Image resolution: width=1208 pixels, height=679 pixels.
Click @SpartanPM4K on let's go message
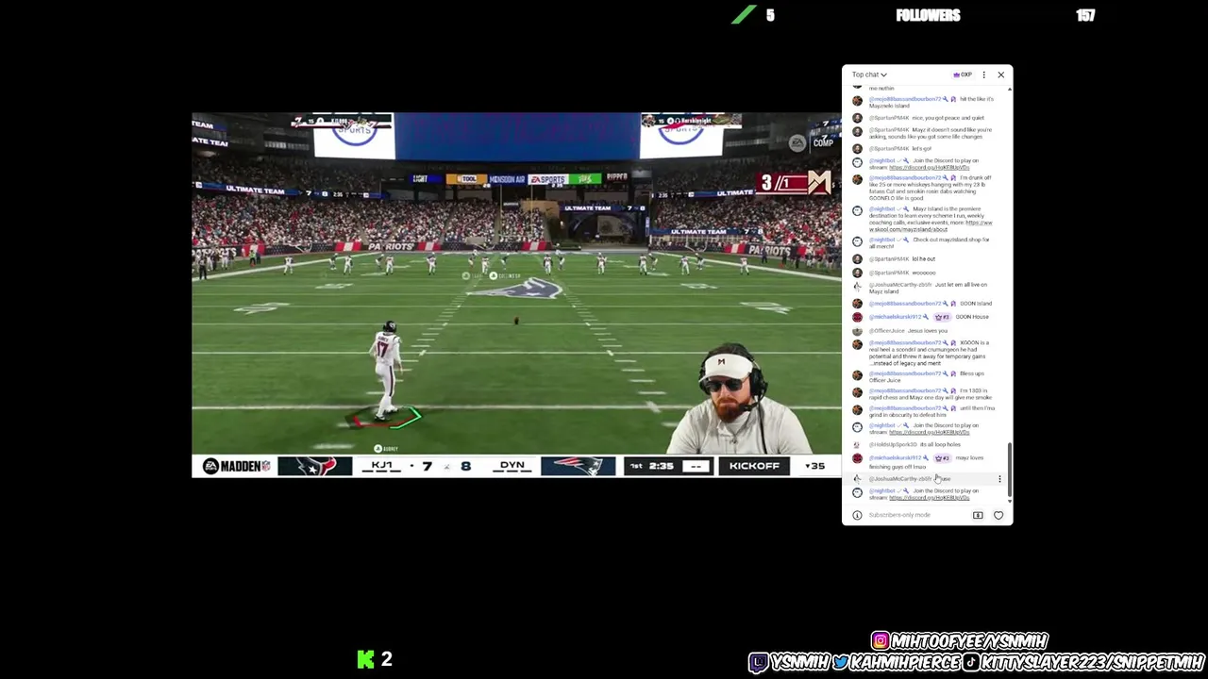tap(889, 149)
